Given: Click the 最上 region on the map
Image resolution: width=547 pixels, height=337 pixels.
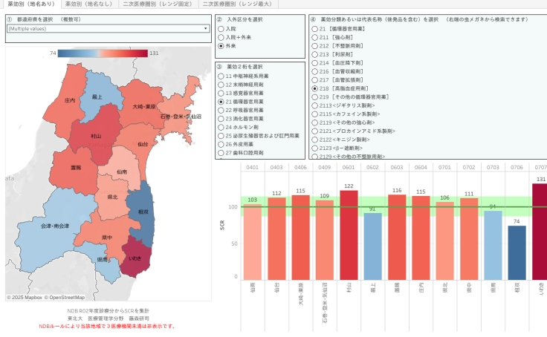Looking at the screenshot, I should click(97, 95).
